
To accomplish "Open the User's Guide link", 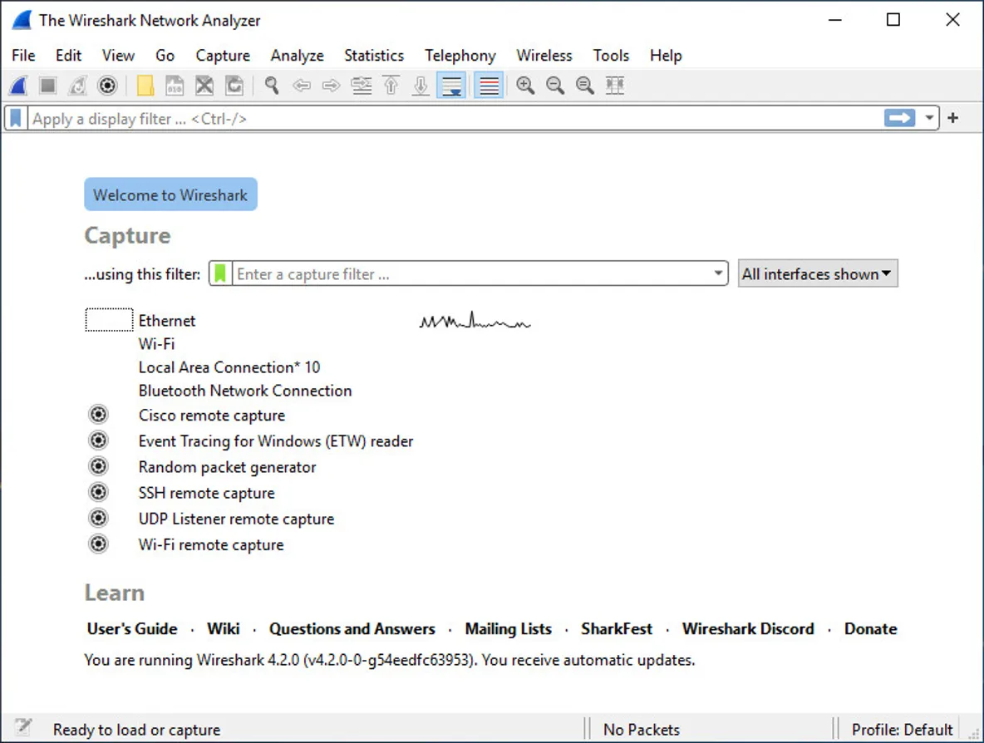I will (x=132, y=629).
